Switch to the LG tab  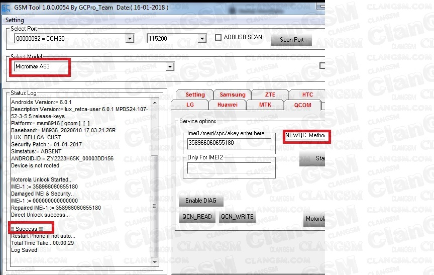point(190,105)
